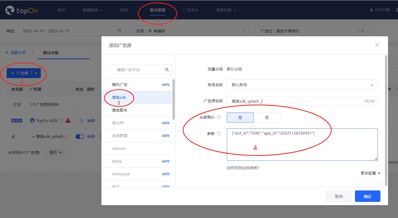
Task: Click 广告源名称 input field
Action: point(302,101)
